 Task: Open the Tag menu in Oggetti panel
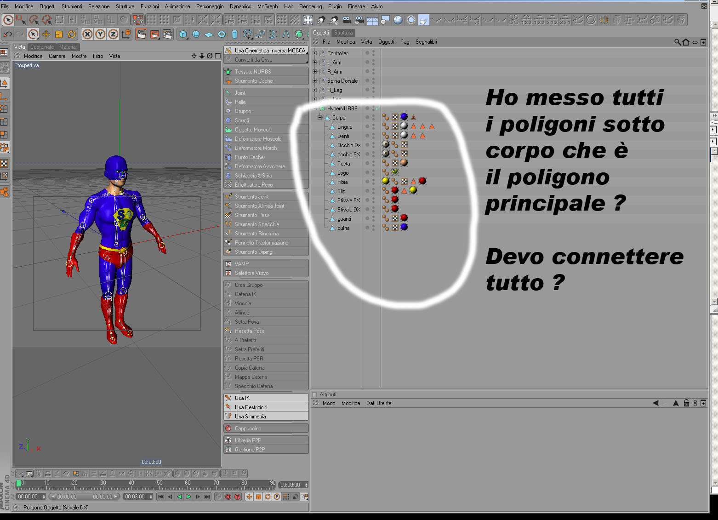(405, 42)
